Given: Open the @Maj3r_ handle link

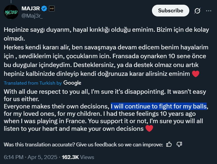Looking at the screenshot, I should pyautogui.click(x=32, y=16).
